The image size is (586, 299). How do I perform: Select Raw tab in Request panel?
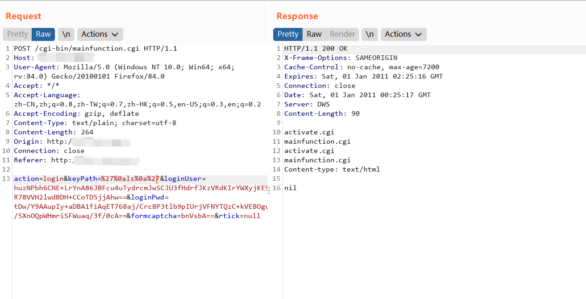[x=43, y=34]
